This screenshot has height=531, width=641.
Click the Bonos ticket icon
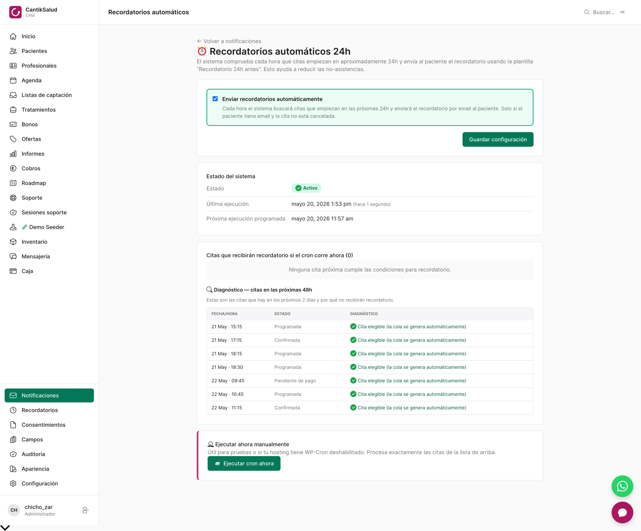[x=13, y=124]
